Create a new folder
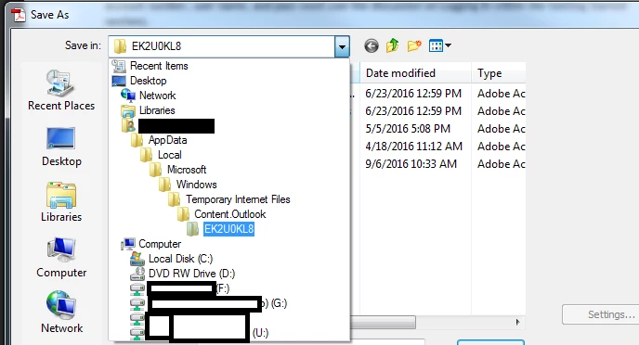This screenshot has width=639, height=345. pos(414,45)
